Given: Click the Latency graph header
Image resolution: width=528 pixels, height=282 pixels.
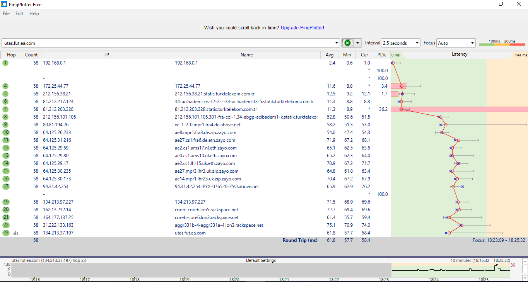Looking at the screenshot, I should 459,55.
